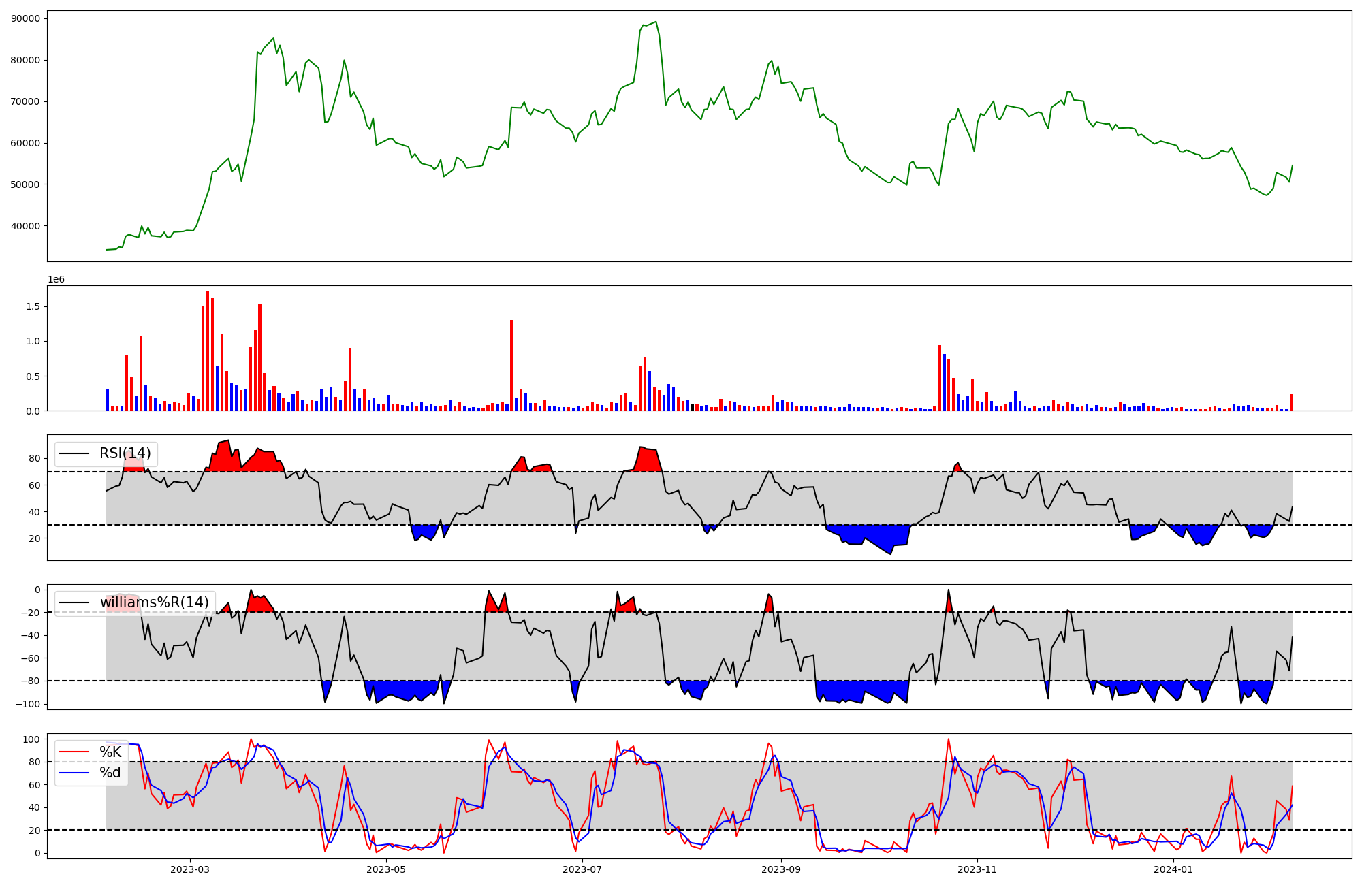Click the williams%R(14) legend label
This screenshot has width=1362, height=885.
click(x=155, y=602)
